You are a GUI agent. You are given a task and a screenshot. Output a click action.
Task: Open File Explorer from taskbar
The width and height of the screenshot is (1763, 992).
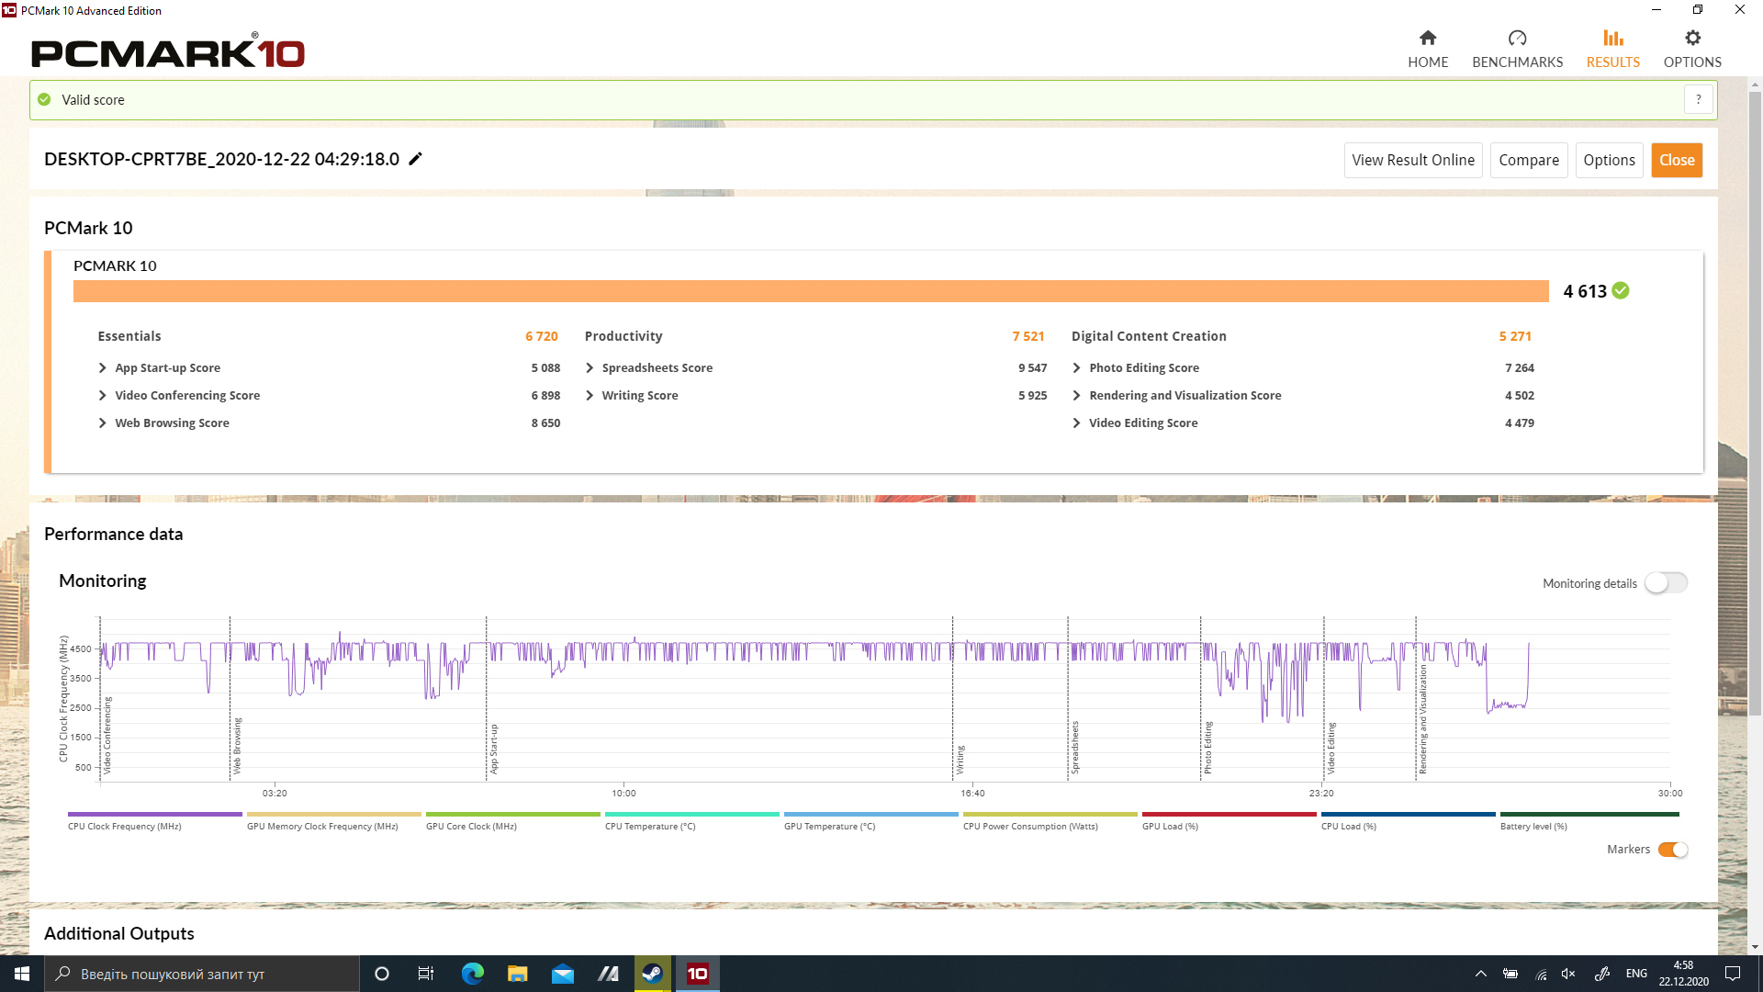pyautogui.click(x=517, y=974)
